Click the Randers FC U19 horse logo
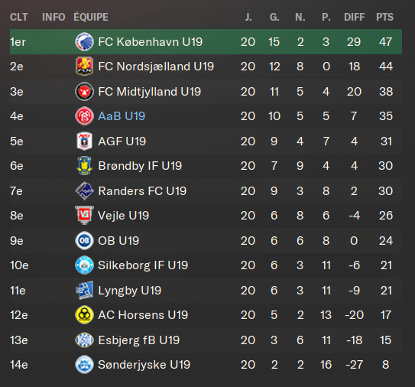 [84, 191]
